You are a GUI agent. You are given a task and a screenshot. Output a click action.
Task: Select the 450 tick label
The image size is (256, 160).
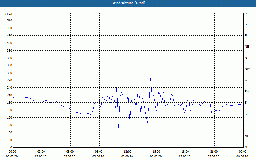(10, 36)
